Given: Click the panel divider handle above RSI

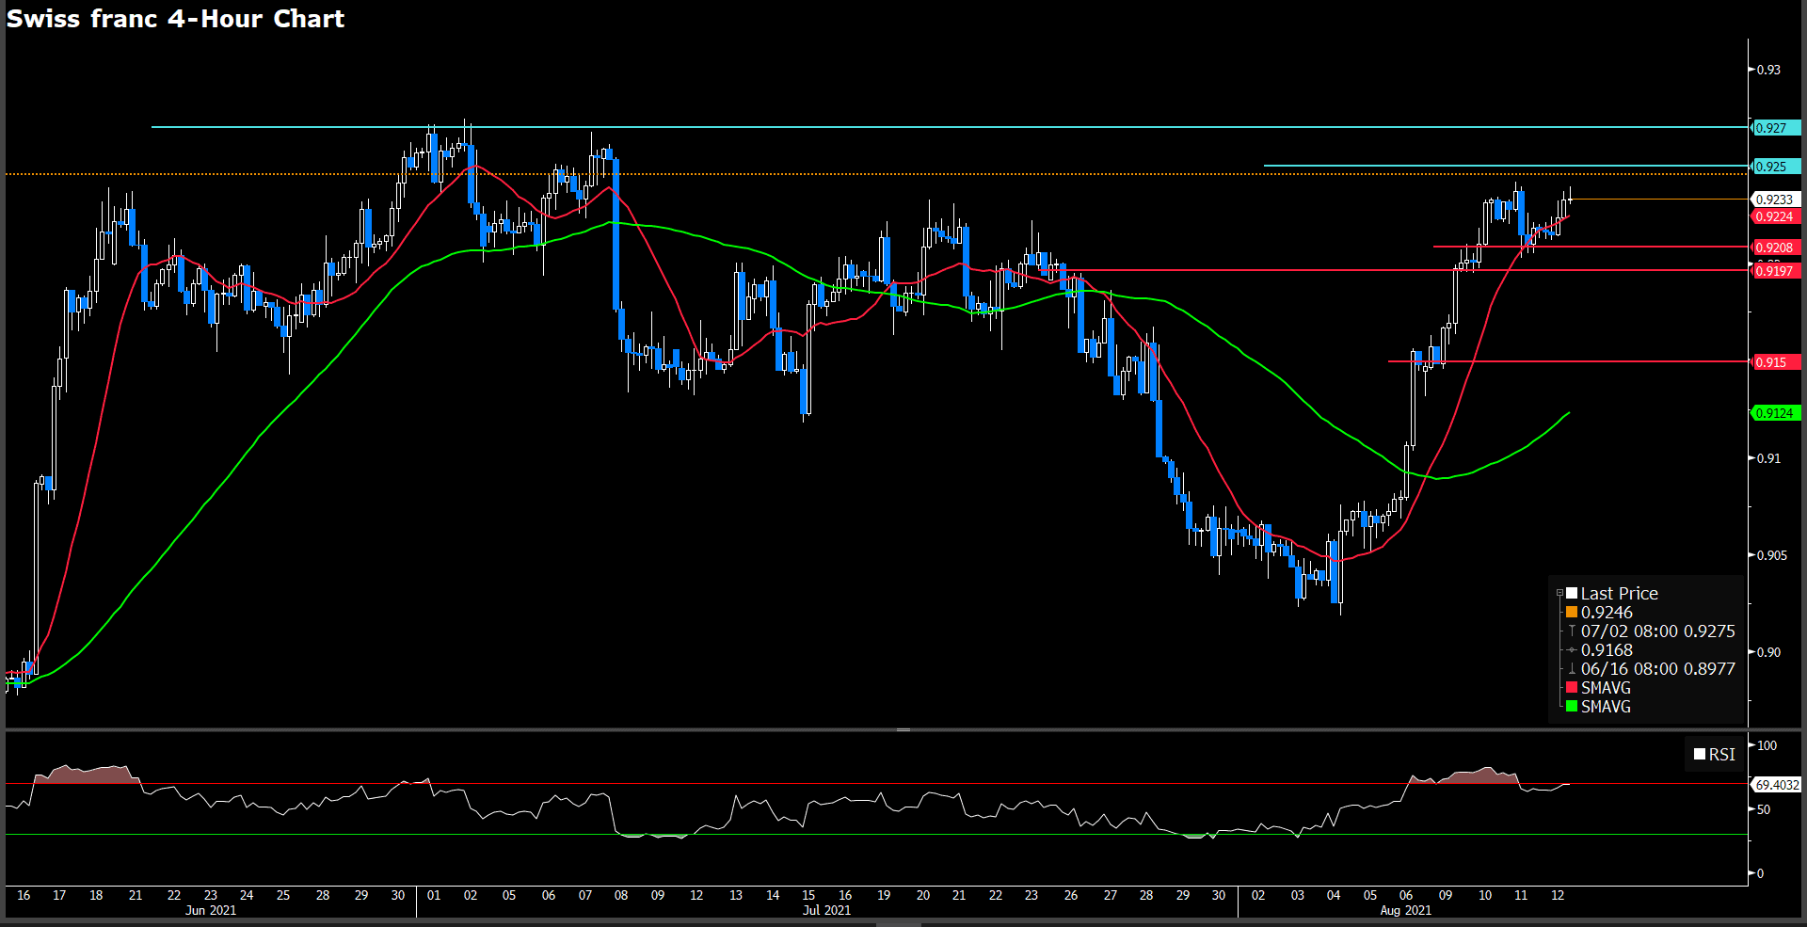Looking at the screenshot, I should point(903,729).
